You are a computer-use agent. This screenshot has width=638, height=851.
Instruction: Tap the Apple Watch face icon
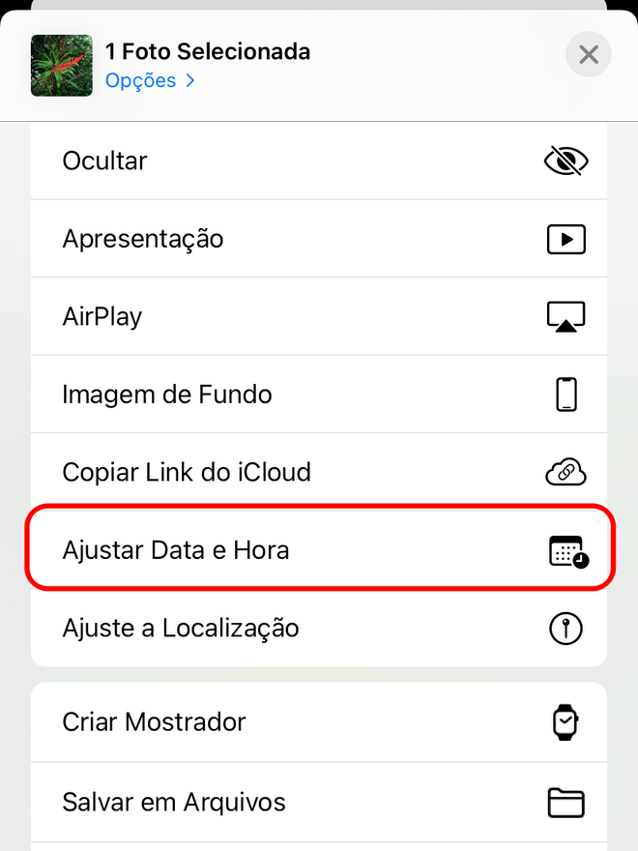pos(565,721)
